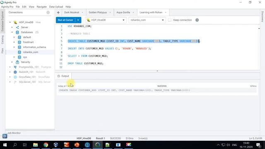Screen dimensions: 265x149
Task: Collapse the HDP_HiveDB connection node
Action: (10, 22)
